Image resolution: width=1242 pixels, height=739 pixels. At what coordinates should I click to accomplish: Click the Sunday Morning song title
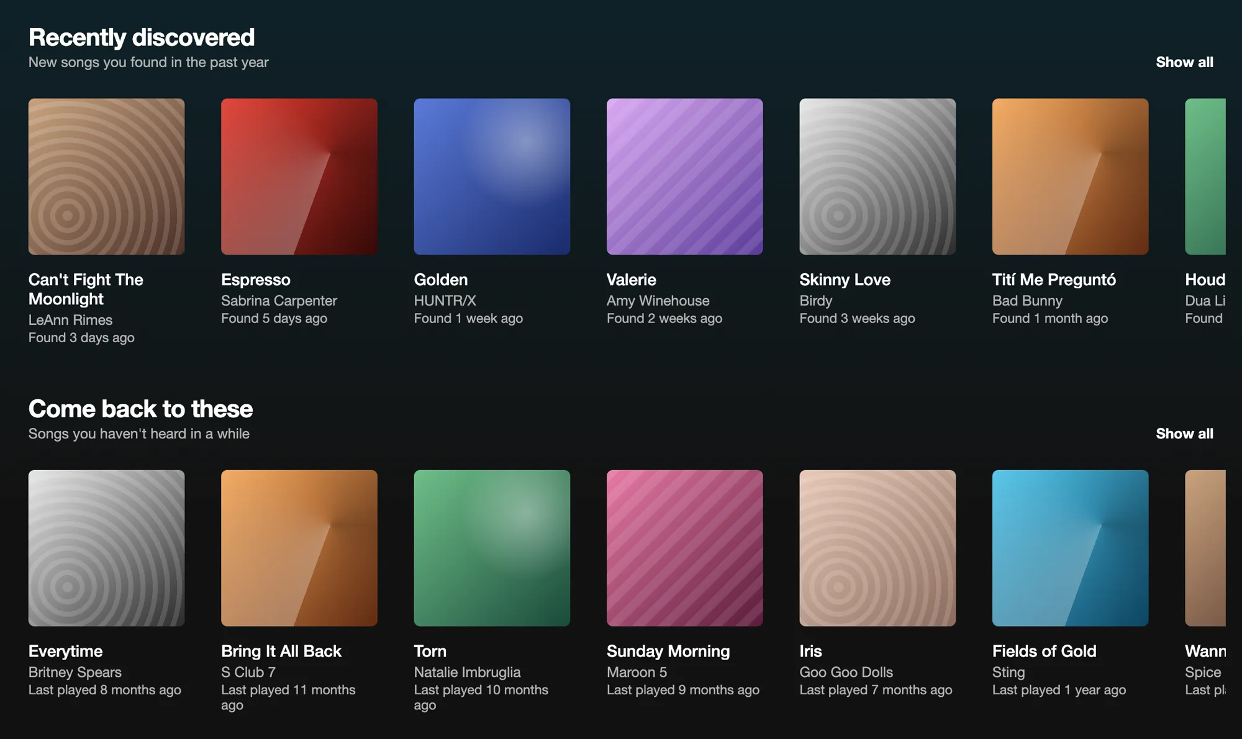[668, 651]
